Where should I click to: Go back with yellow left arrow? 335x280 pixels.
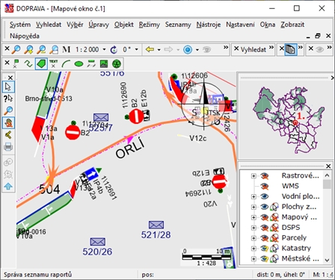pyautogui.click(x=150, y=49)
